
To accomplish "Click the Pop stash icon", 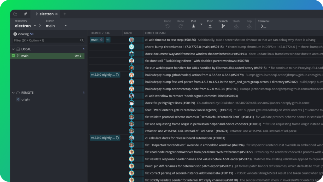I will click(249, 26).
